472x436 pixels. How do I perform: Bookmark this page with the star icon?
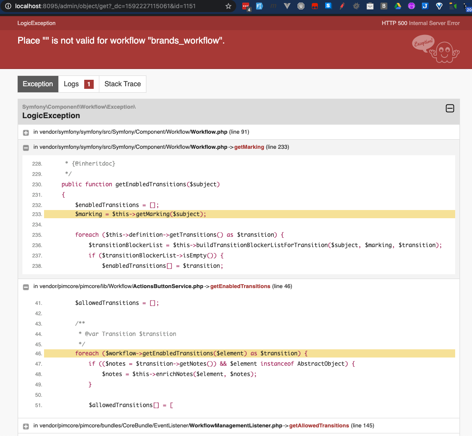coord(228,6)
